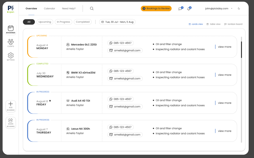Switch to table view
The width and height of the screenshot is (254, 158).
[x=213, y=24]
